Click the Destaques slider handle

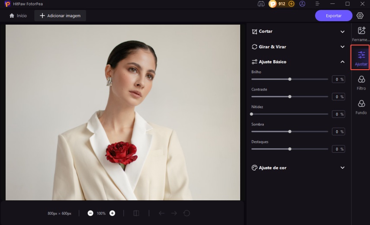point(290,149)
